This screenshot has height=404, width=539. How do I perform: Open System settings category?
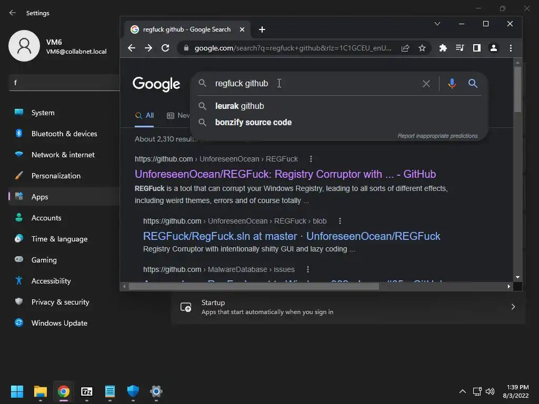click(64, 113)
